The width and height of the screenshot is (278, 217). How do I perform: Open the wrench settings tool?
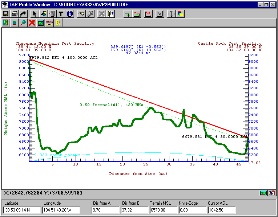90,14
